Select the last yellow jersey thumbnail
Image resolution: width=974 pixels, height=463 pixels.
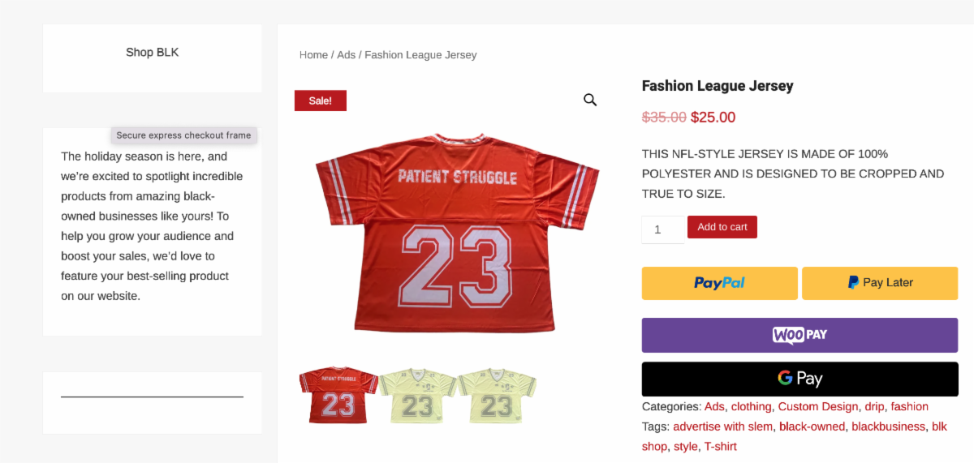point(497,395)
